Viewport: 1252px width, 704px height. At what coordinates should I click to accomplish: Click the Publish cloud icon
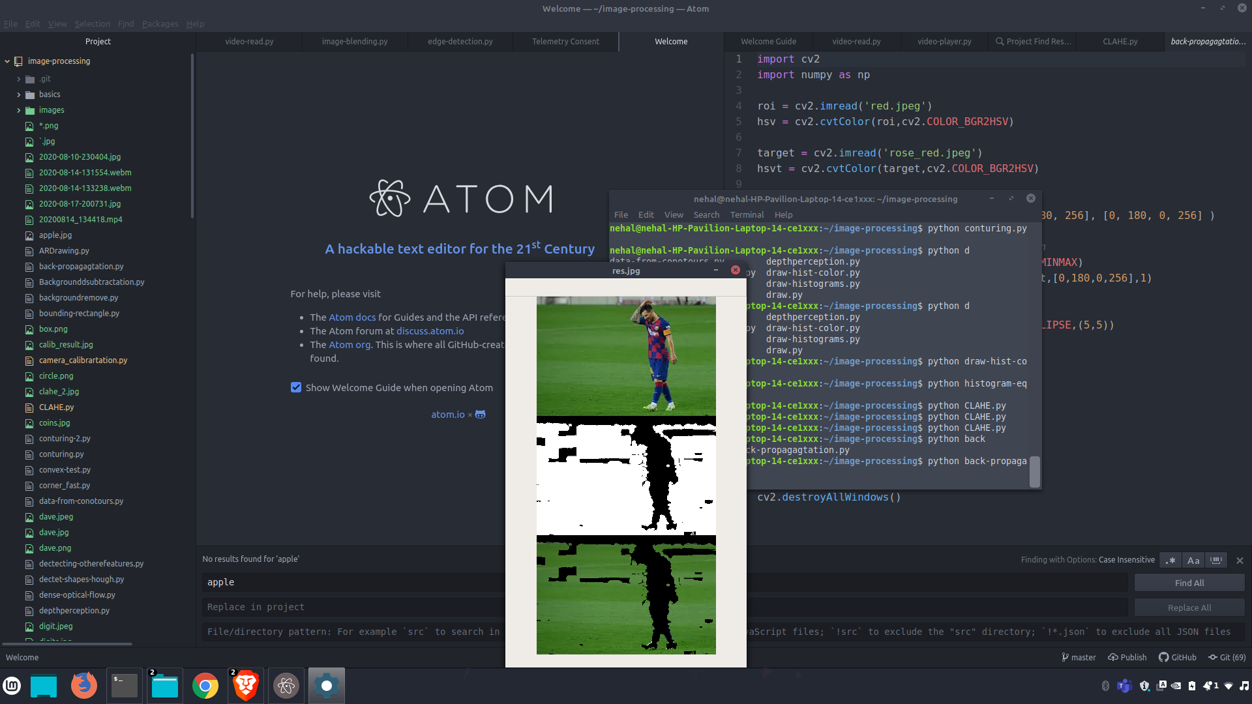(1113, 658)
